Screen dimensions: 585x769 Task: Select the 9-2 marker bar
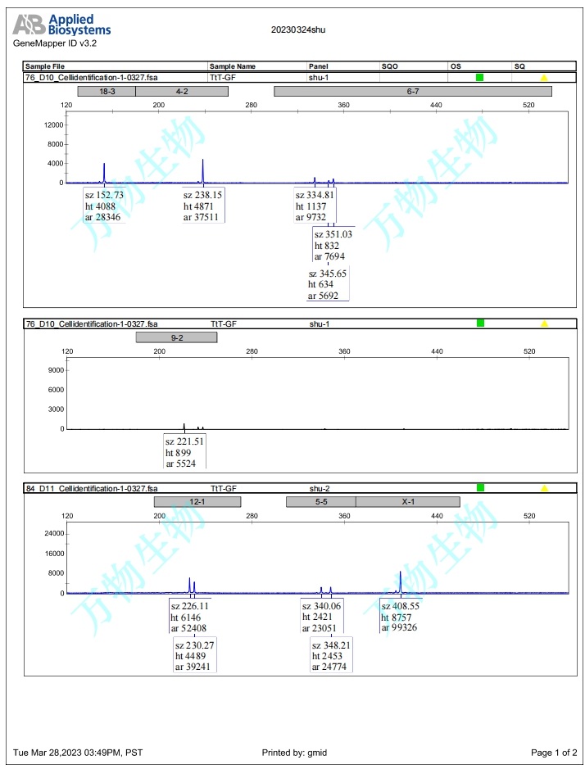pyautogui.click(x=176, y=337)
